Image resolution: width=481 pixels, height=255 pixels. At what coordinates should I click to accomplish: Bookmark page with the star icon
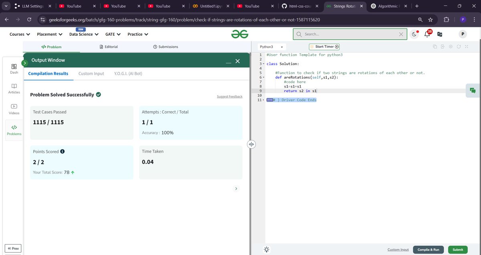tap(430, 20)
